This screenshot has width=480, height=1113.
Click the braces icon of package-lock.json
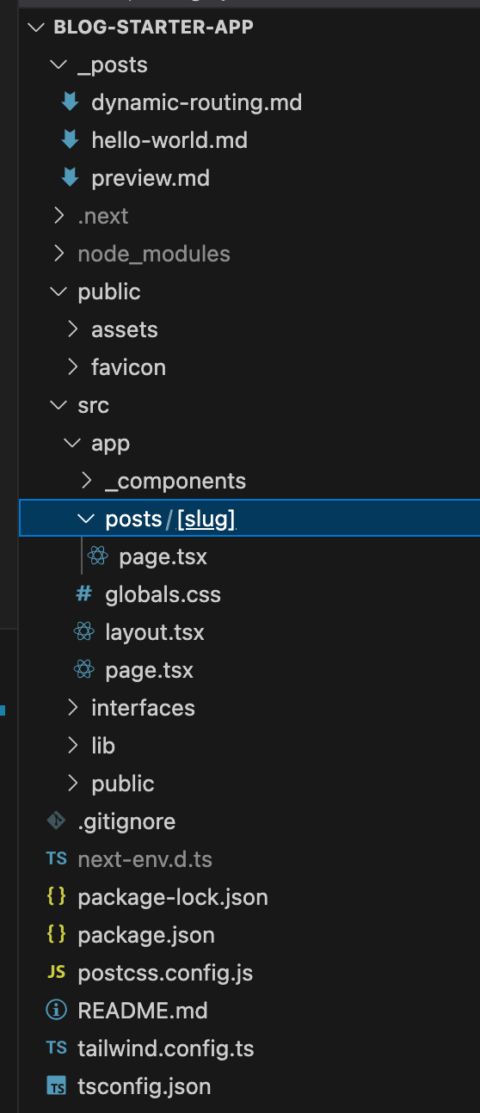pyautogui.click(x=56, y=897)
